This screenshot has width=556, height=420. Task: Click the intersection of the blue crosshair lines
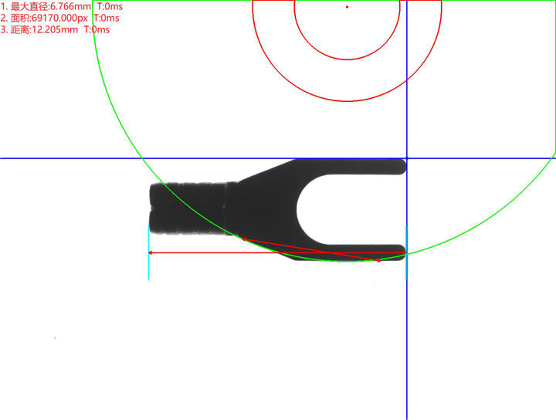407,158
